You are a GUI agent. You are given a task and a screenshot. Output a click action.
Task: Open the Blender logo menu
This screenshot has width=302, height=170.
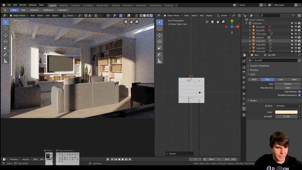(x=4, y=5)
